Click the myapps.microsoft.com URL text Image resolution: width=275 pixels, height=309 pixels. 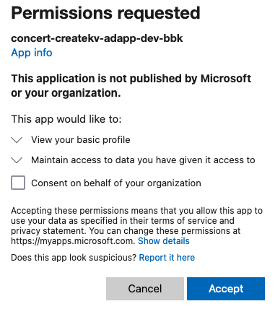tap(73, 241)
